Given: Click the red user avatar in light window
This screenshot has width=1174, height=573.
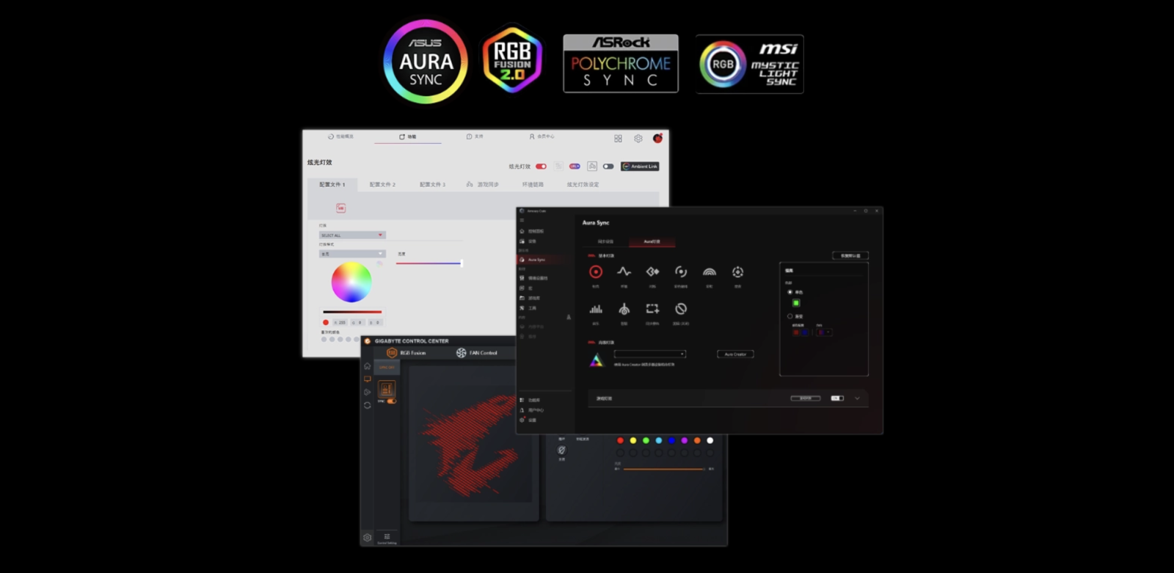Looking at the screenshot, I should pos(658,138).
